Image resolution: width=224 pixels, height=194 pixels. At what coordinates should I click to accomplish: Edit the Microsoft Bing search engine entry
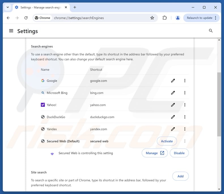point(173,93)
